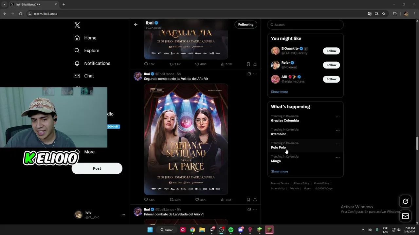Viewport: 419px width, 235px height.
Task: Open Terms of Service link
Action: point(280,183)
